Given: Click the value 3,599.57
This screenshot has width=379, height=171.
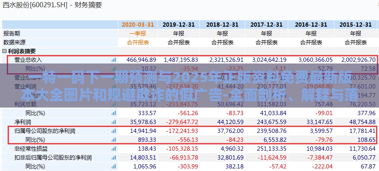Looking at the screenshot, I should [321, 131].
